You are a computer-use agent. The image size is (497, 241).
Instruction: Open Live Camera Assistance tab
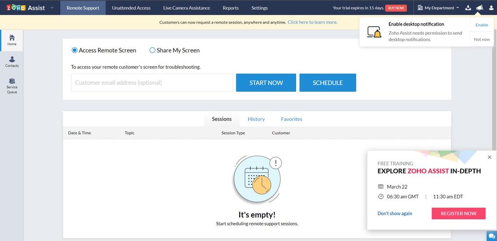(186, 8)
